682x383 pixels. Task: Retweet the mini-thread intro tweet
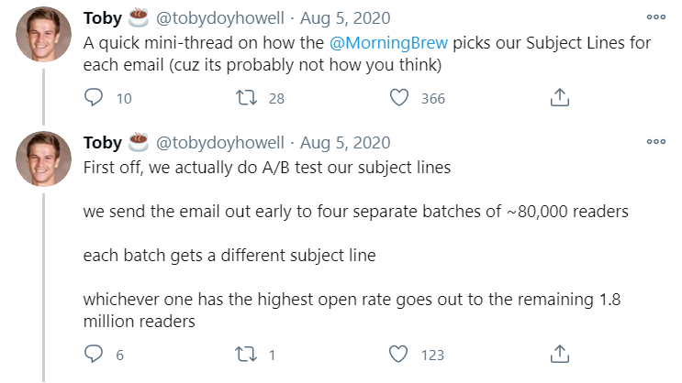(248, 98)
